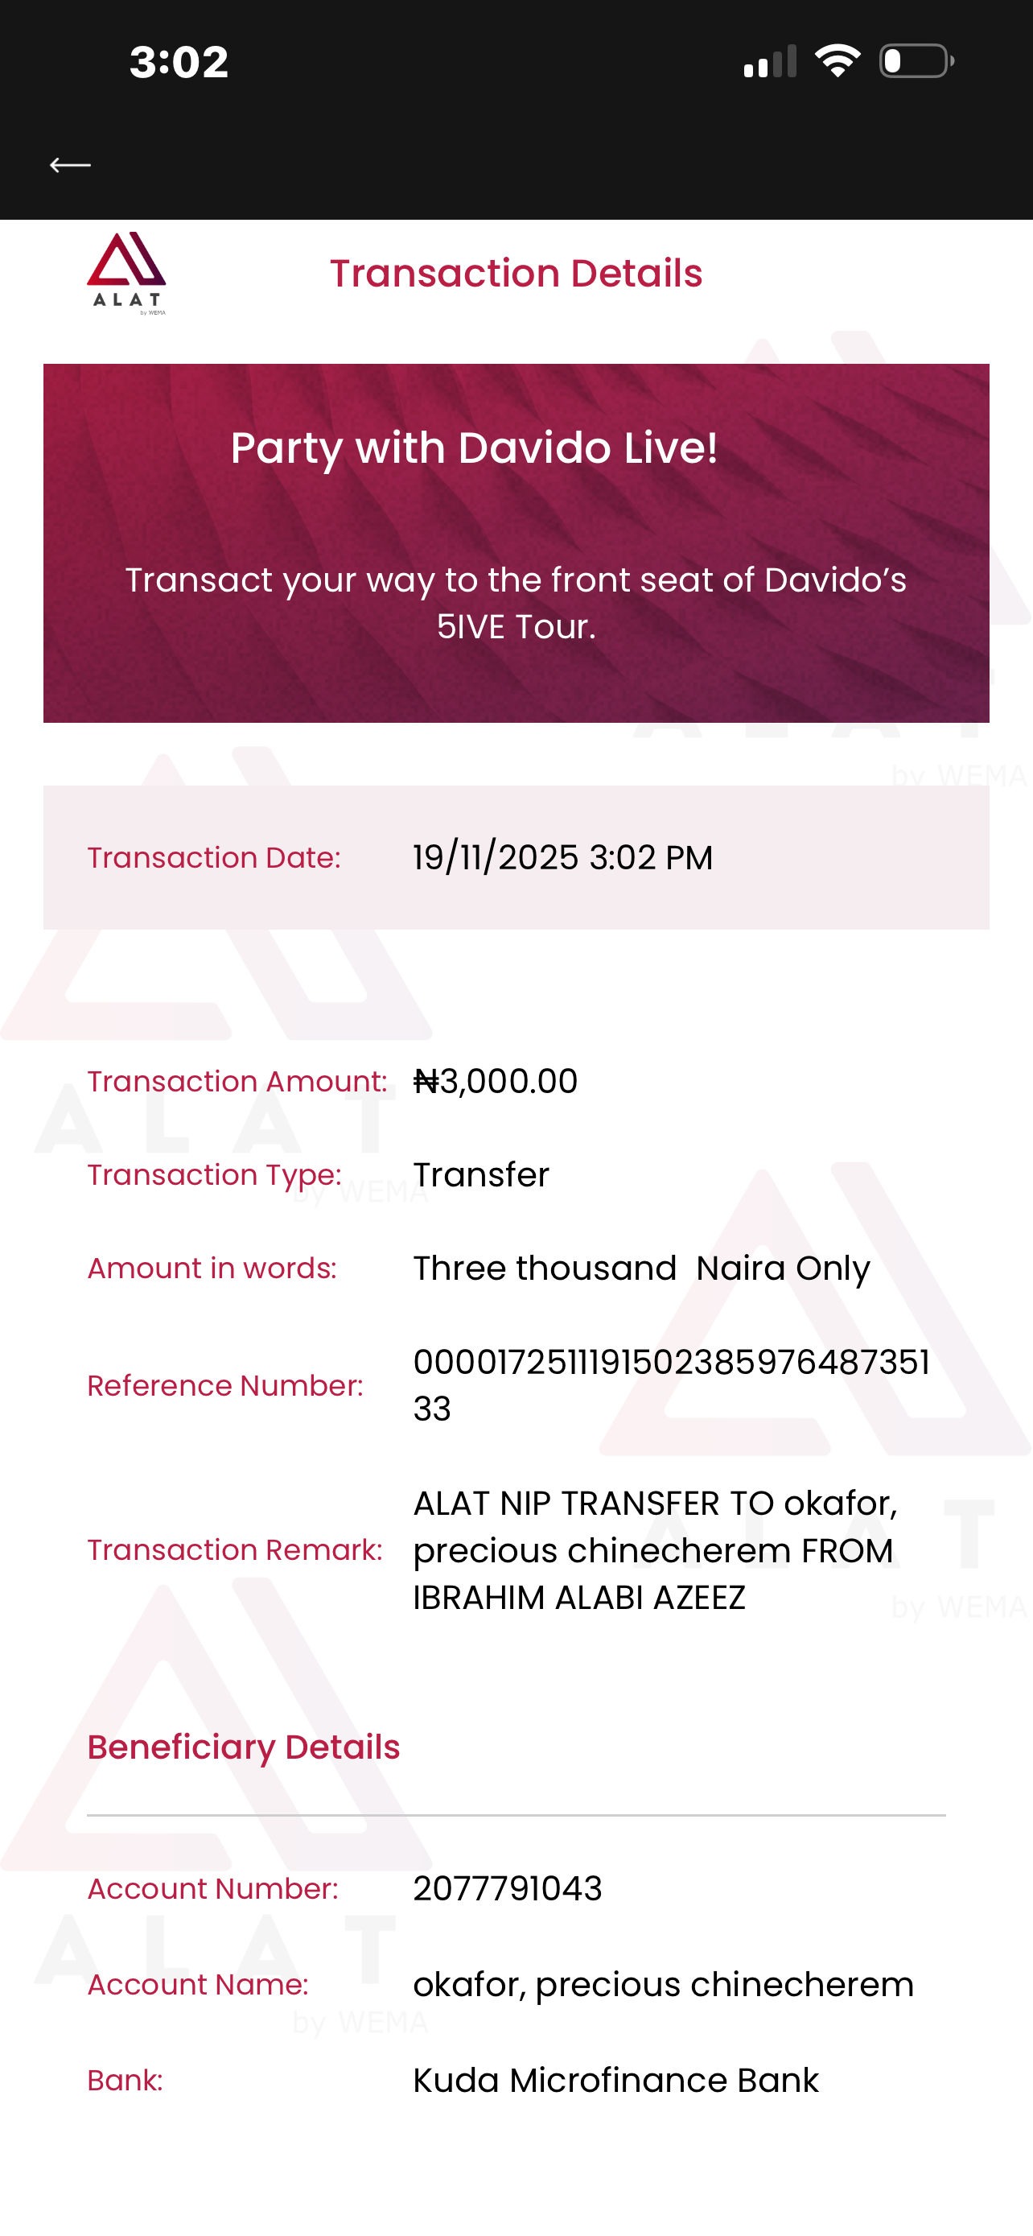This screenshot has width=1033, height=2236.
Task: Tap the Wi-Fi status icon
Action: click(x=837, y=60)
